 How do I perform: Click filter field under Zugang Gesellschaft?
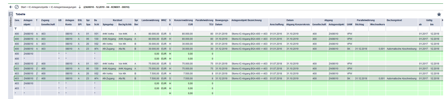pos(49,29)
